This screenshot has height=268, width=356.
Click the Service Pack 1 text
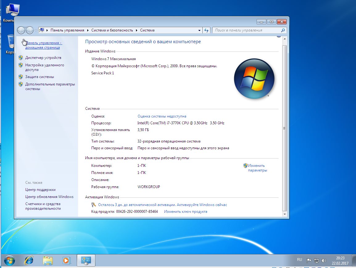click(103, 73)
